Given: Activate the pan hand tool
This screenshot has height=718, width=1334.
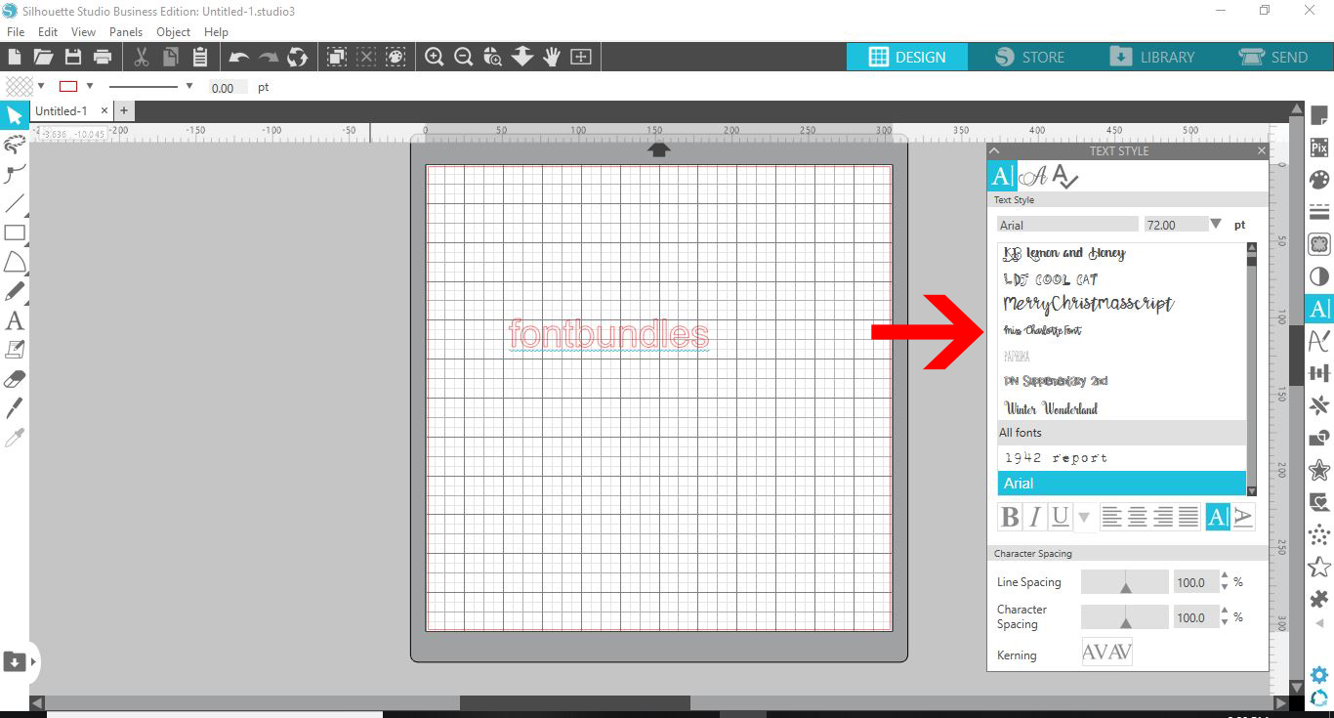Looking at the screenshot, I should [552, 57].
